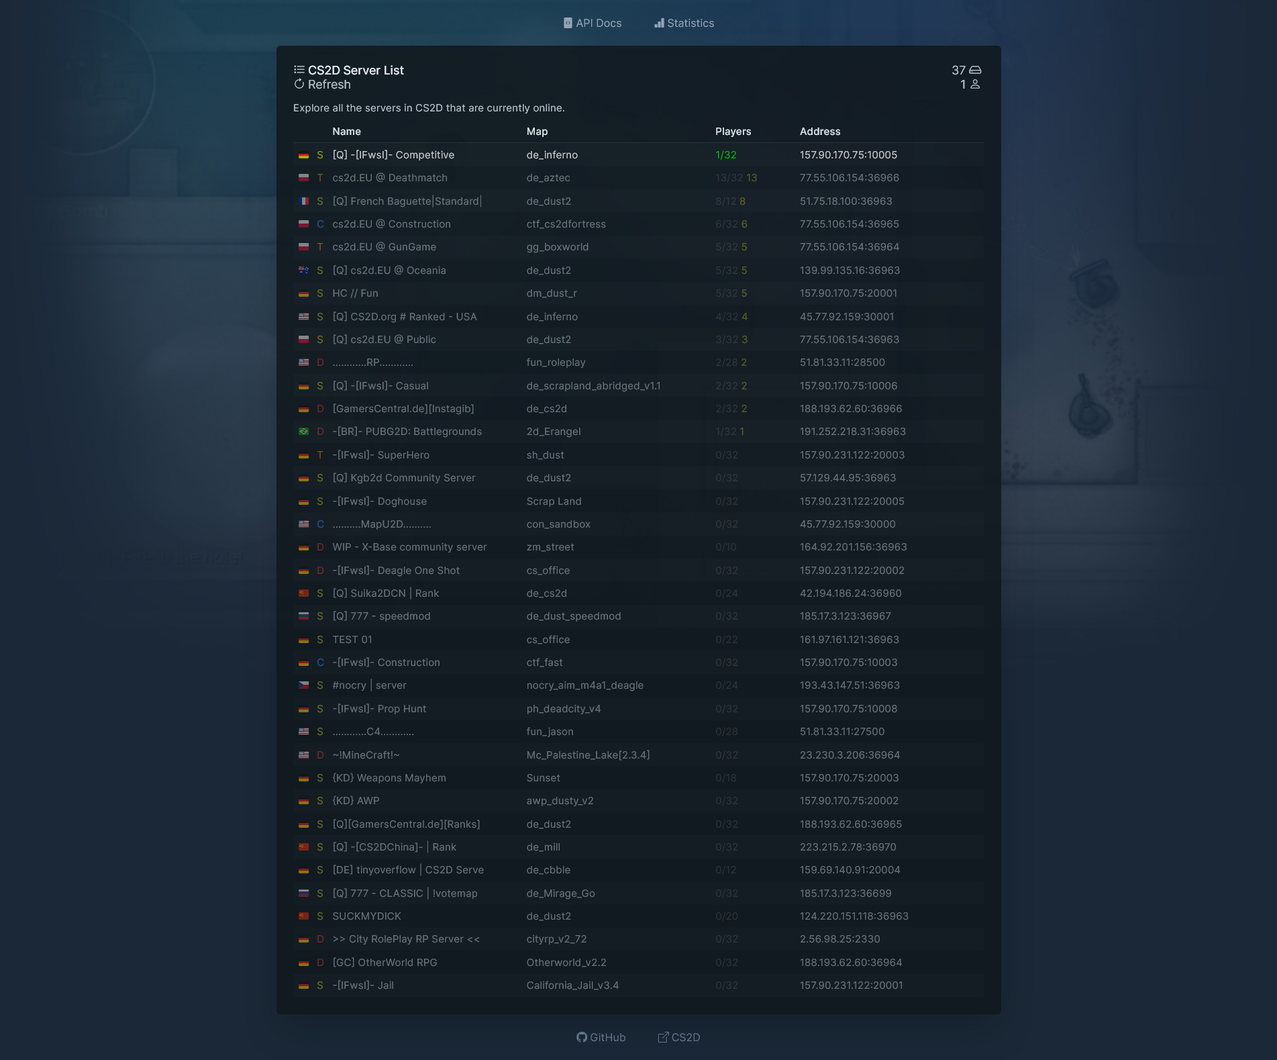This screenshot has width=1277, height=1060.
Task: Click the address 51.75.18.100:36963
Action: 846,201
